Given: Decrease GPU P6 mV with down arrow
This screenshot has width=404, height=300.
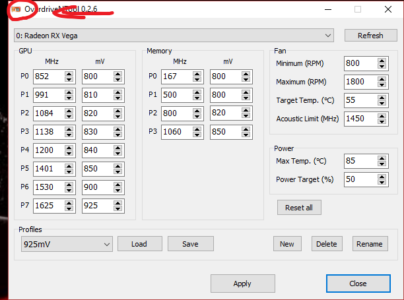Looking at the screenshot, I should (118, 190).
